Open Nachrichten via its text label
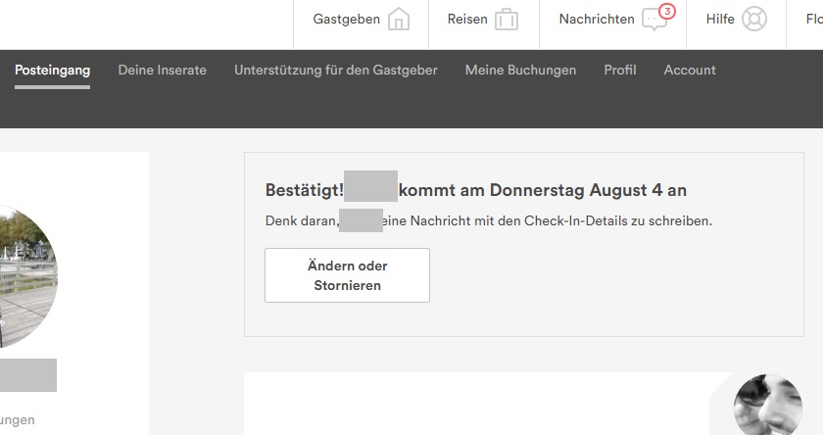823x435 pixels. [x=596, y=20]
